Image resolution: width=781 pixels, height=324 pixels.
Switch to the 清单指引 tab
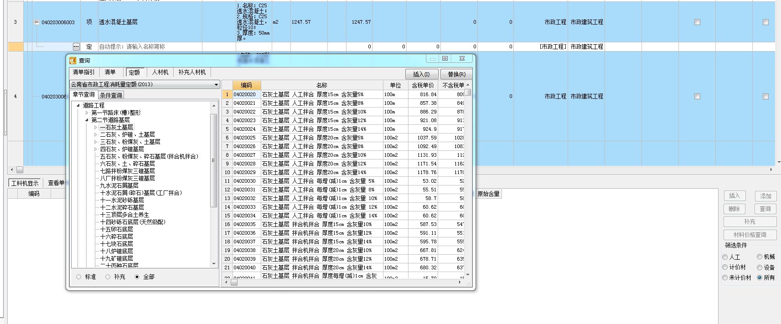coord(84,72)
